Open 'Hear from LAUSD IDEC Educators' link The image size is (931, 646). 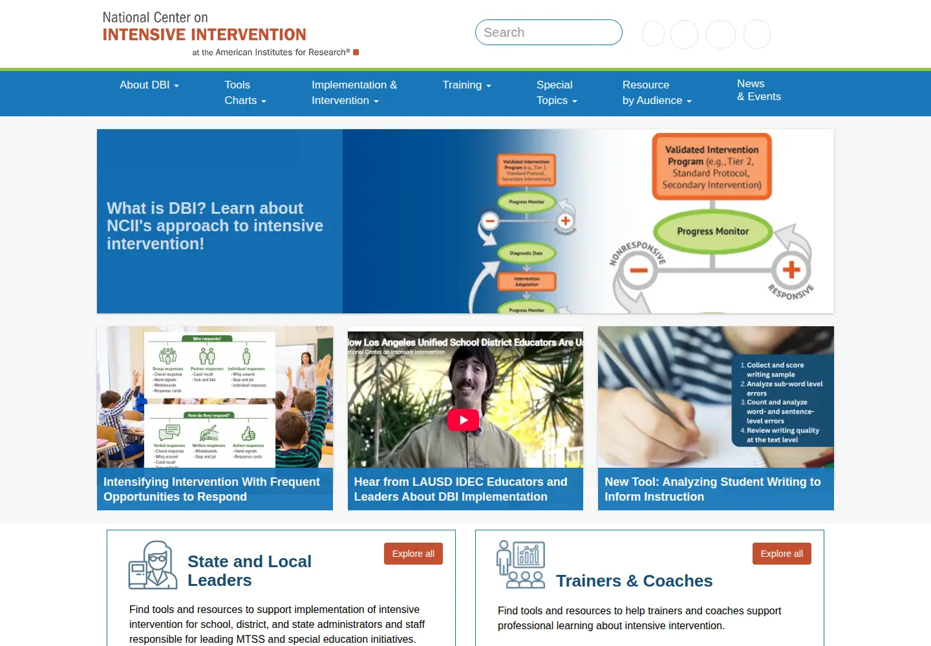click(460, 489)
